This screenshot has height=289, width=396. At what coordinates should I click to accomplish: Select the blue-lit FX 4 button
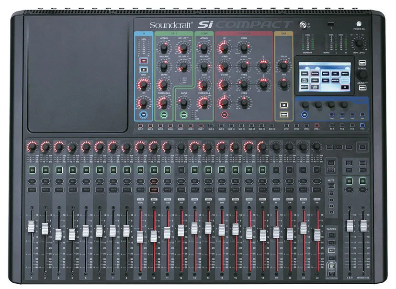click(362, 125)
